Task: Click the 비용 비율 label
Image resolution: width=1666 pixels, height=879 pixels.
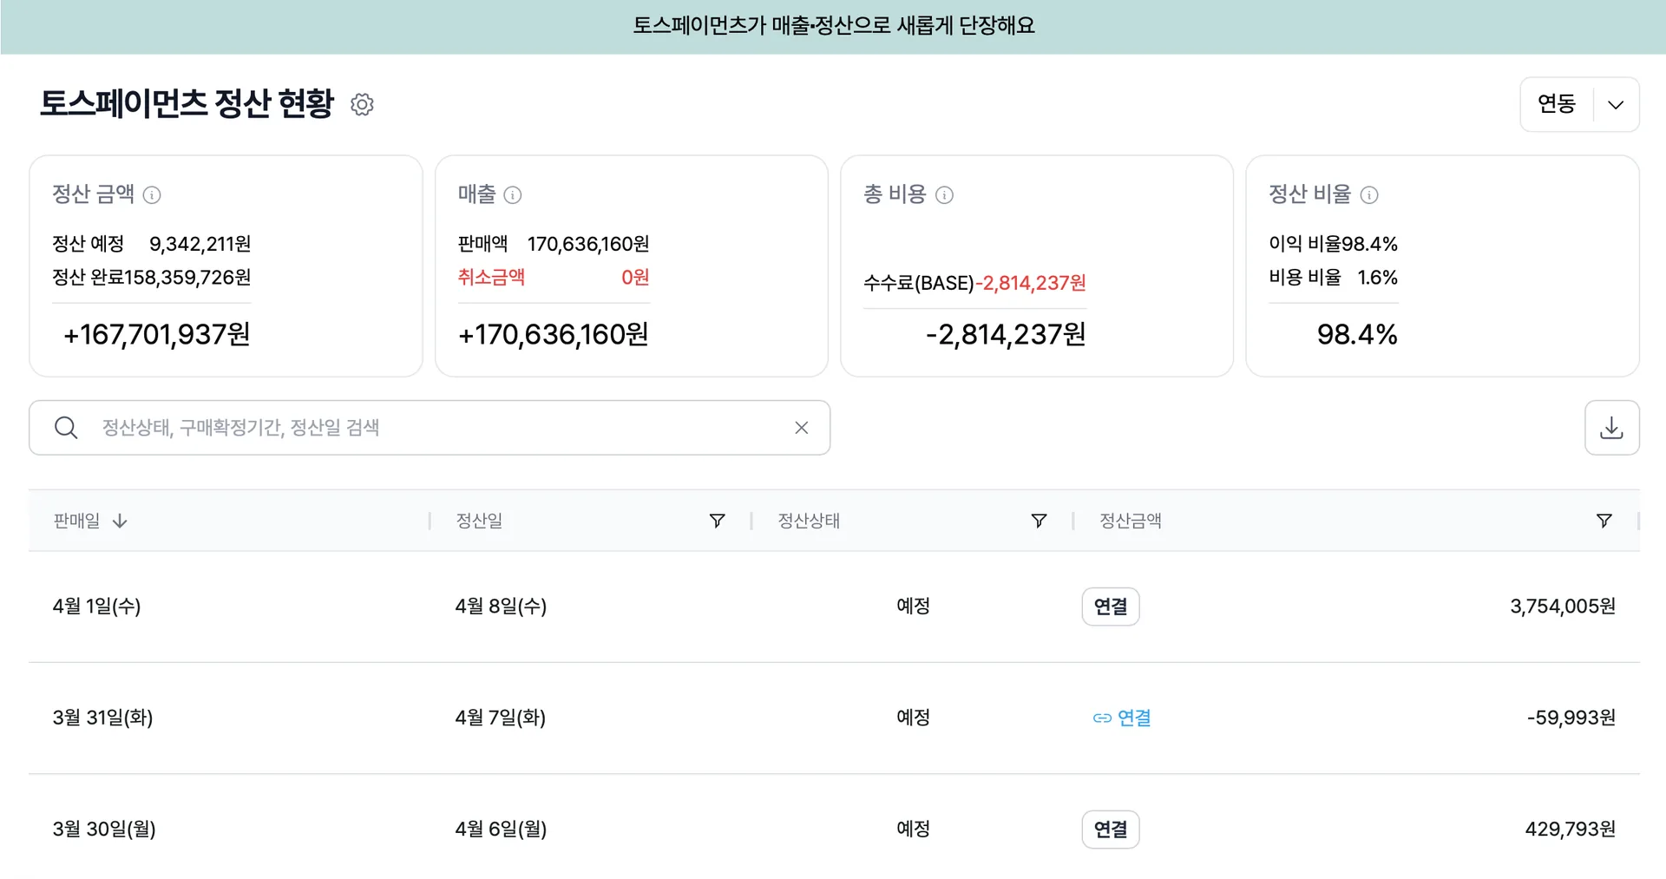Action: pos(1305,277)
